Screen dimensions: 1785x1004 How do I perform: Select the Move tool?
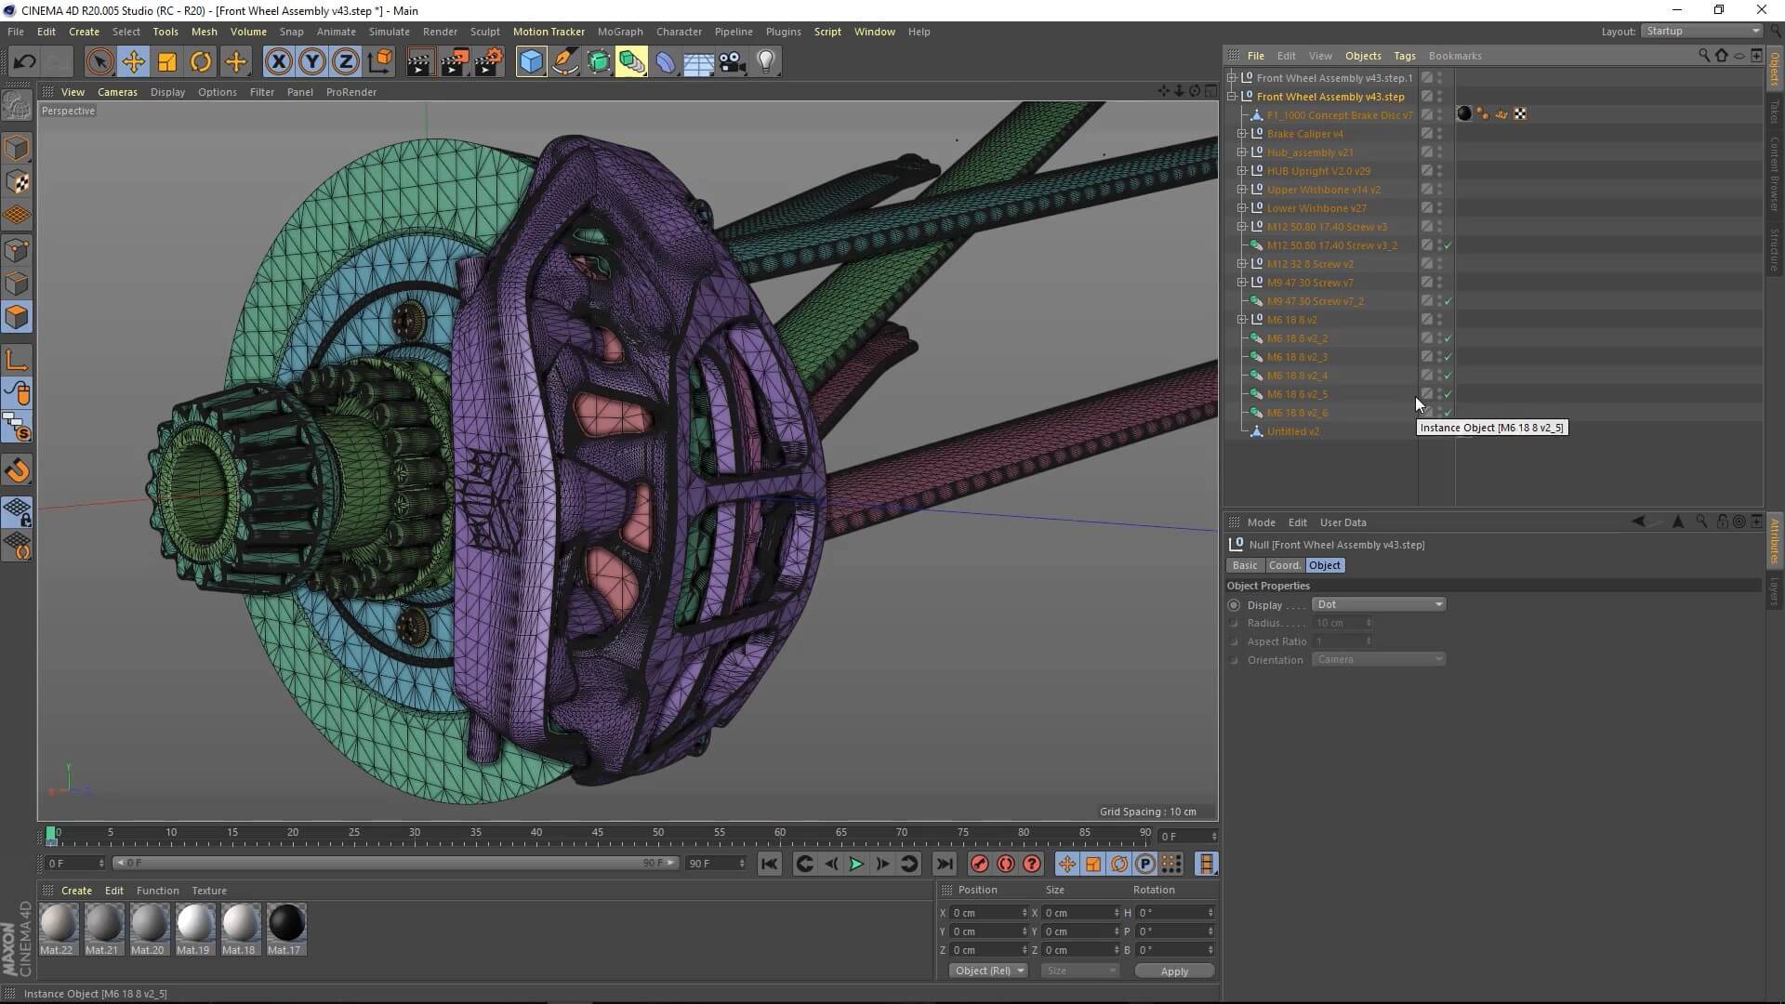pyautogui.click(x=133, y=62)
